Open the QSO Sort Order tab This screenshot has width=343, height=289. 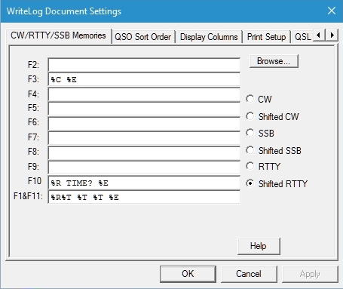143,37
